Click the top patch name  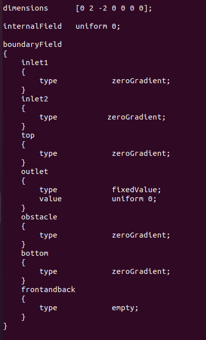click(28, 136)
